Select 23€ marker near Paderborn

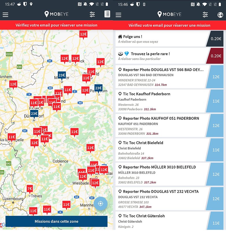[x=98, y=88]
